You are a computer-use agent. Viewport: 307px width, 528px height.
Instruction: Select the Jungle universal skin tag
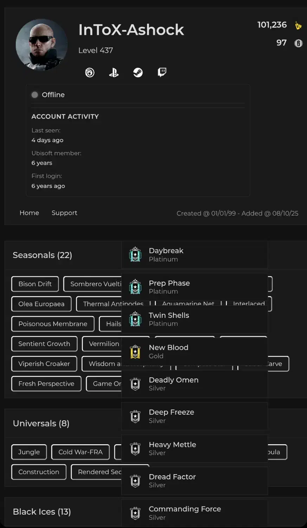tap(29, 452)
